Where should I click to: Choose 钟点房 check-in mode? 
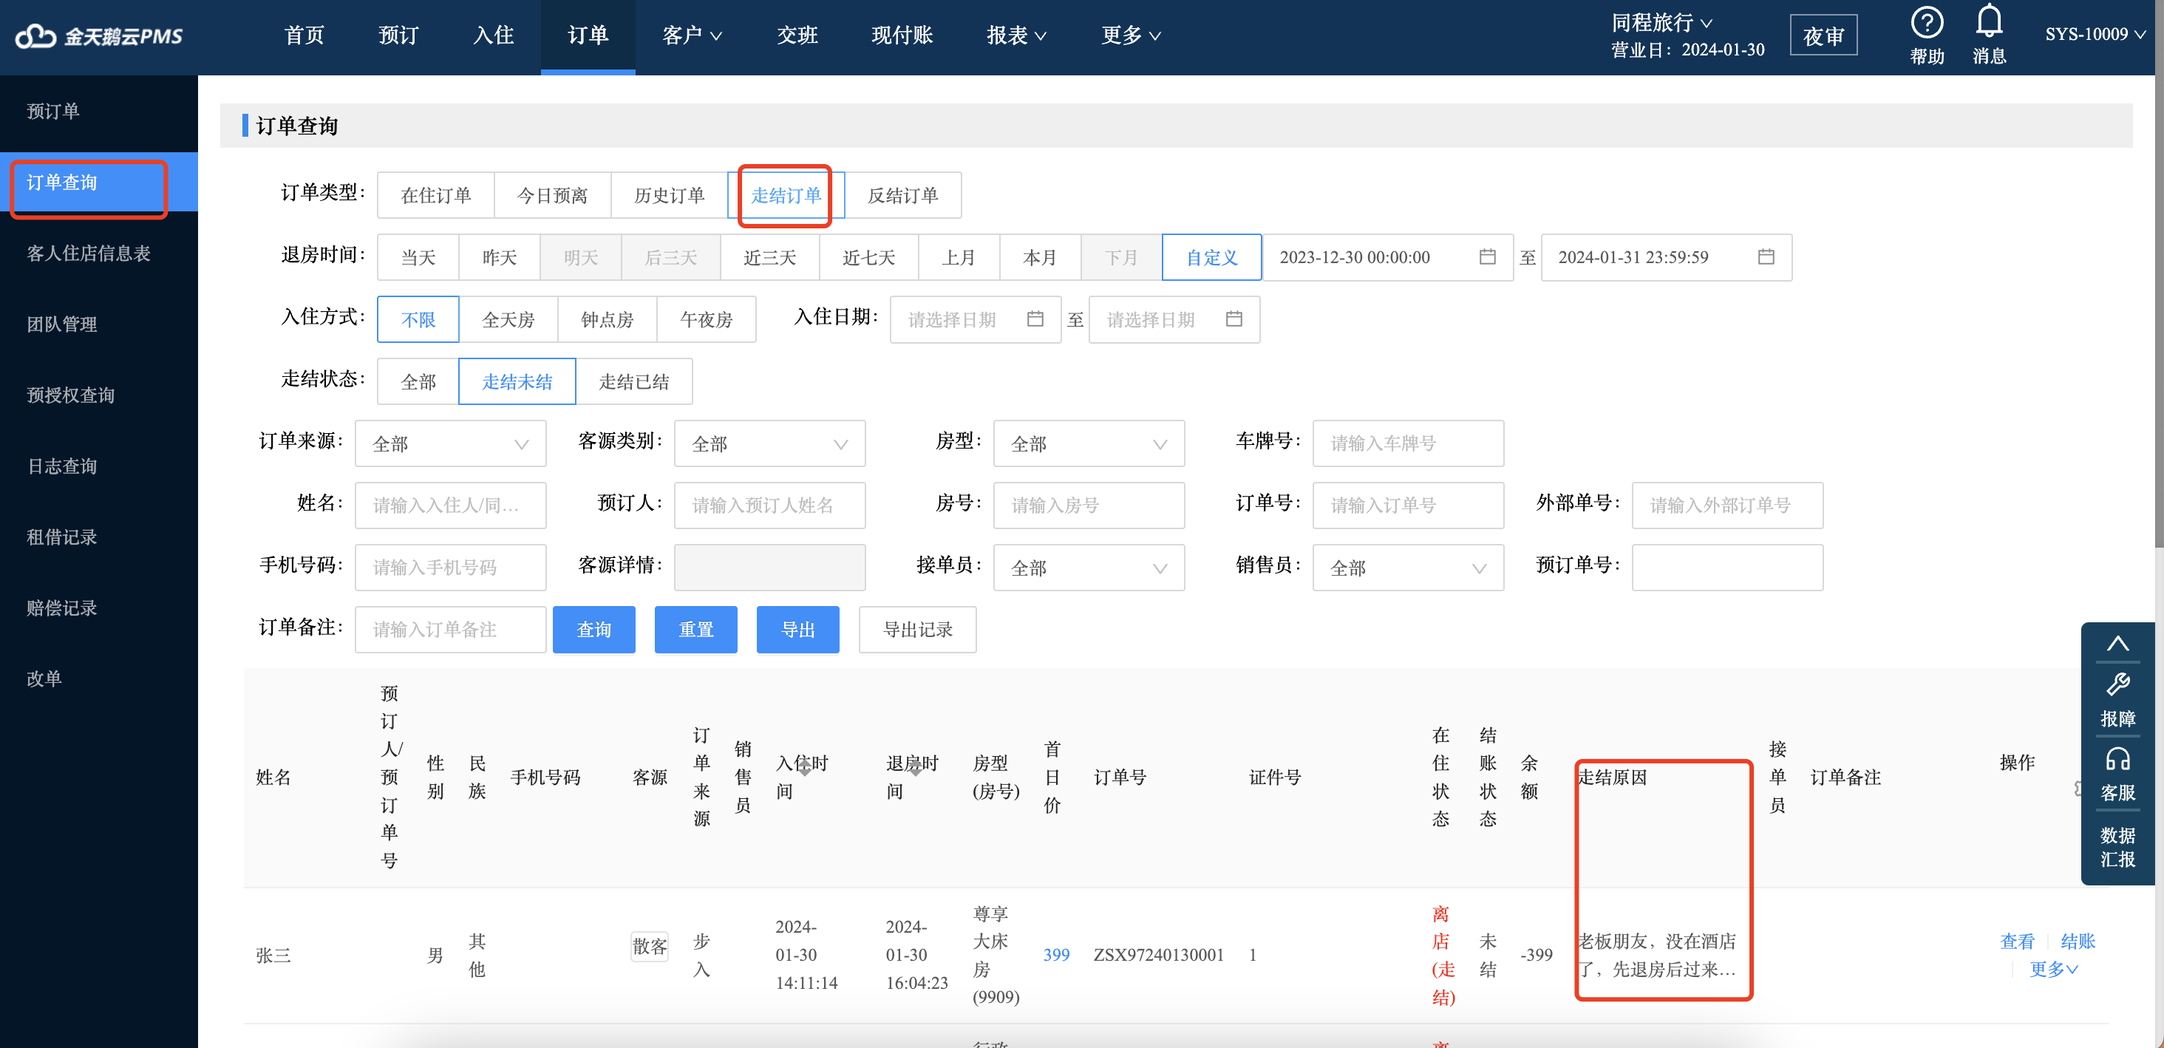608,320
